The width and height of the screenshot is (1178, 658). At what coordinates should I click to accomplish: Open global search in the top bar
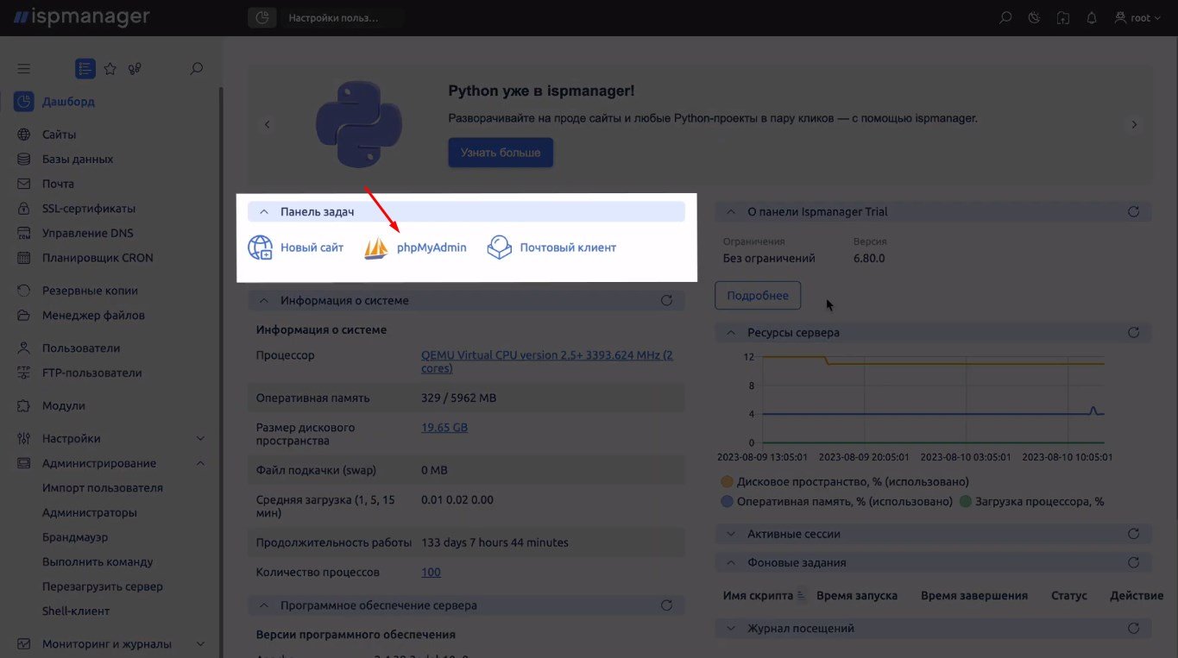click(x=1005, y=17)
